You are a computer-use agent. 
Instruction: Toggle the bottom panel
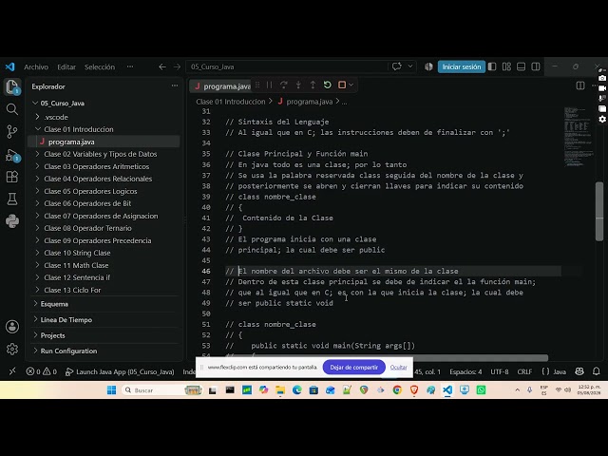point(522,66)
